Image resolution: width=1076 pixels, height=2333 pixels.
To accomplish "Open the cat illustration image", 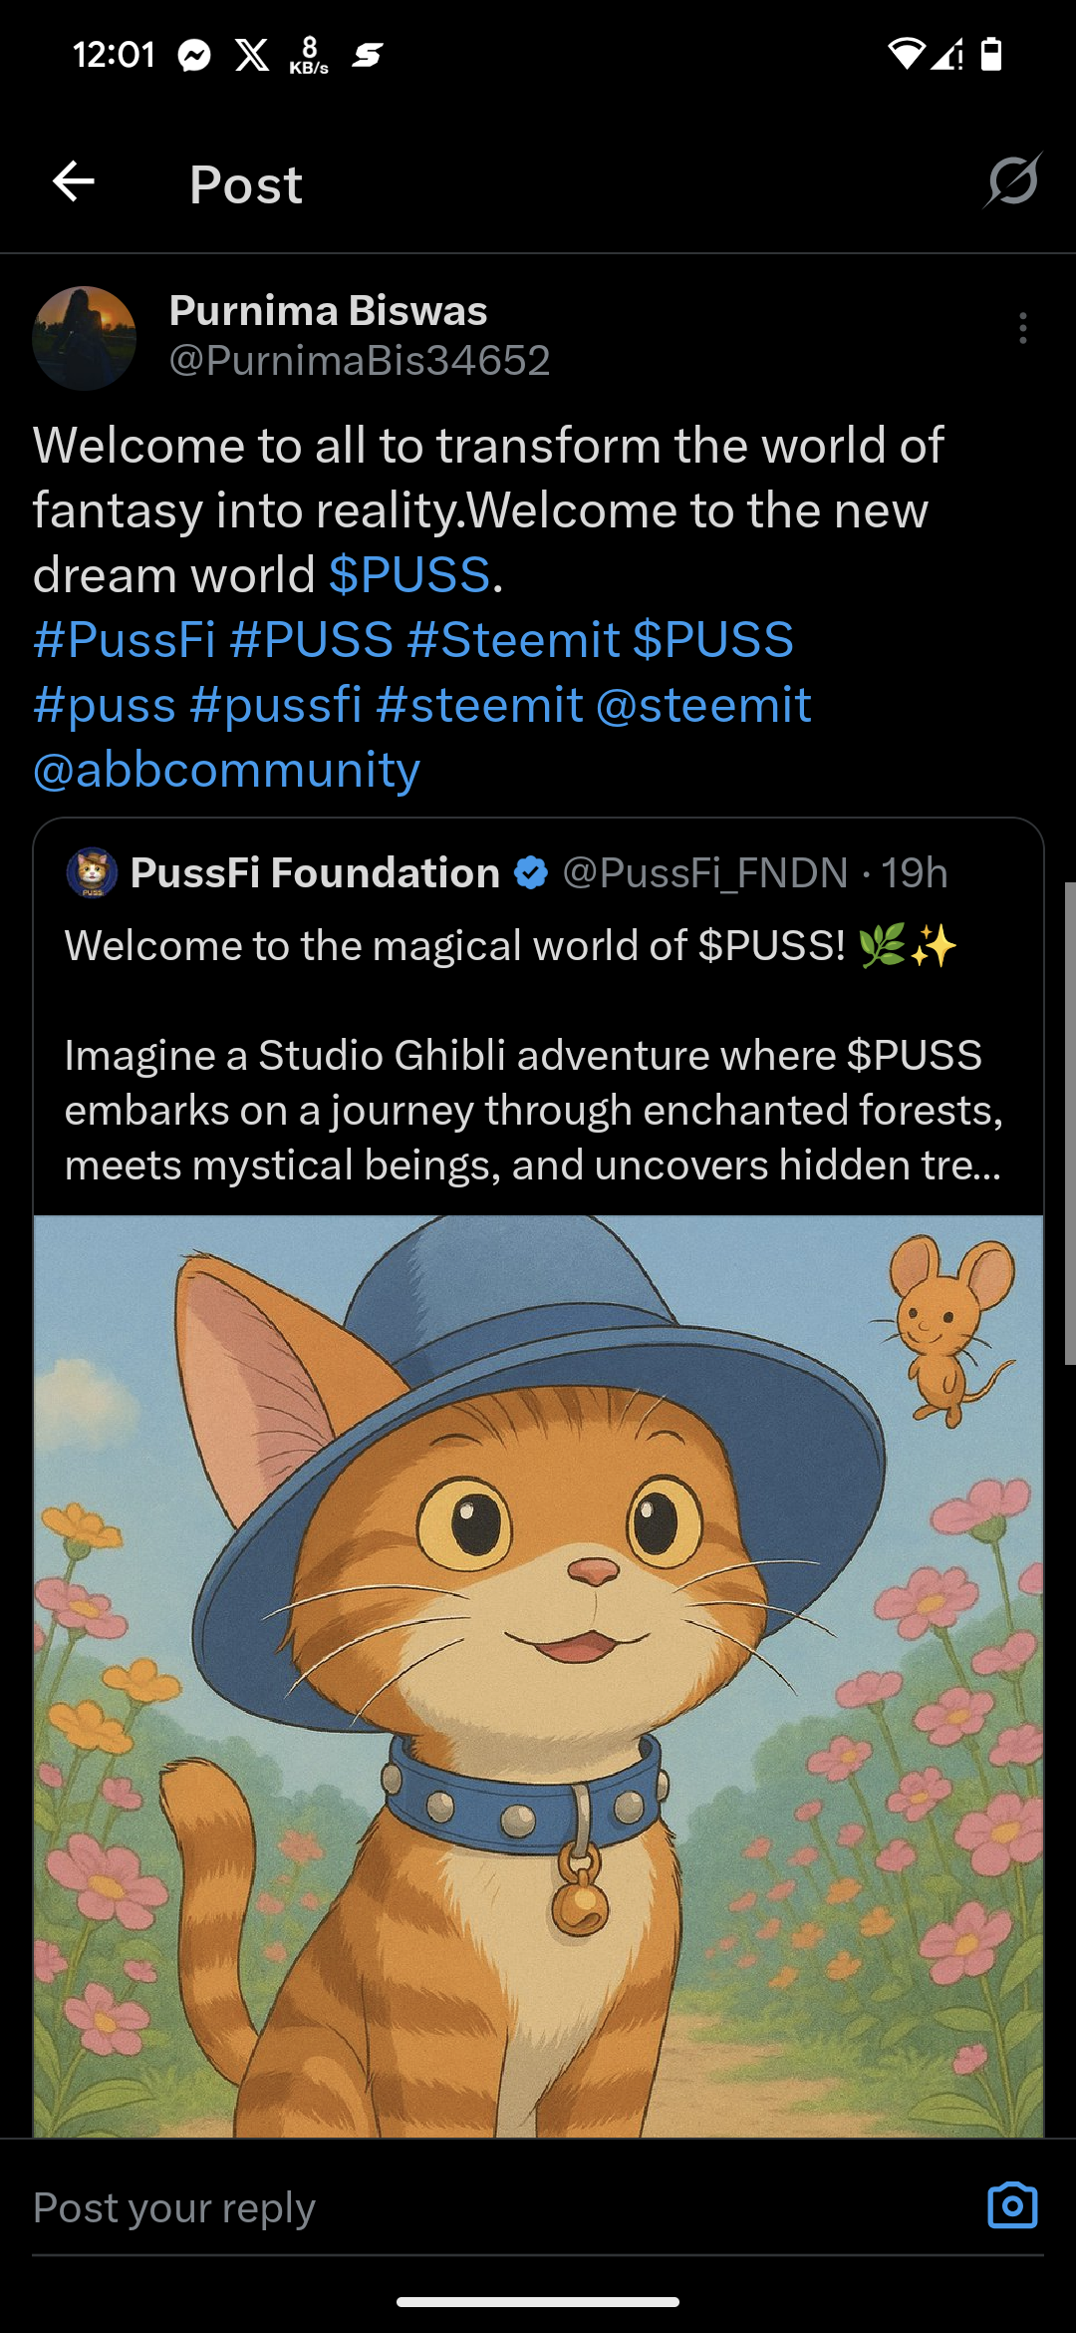I will 538,1676.
